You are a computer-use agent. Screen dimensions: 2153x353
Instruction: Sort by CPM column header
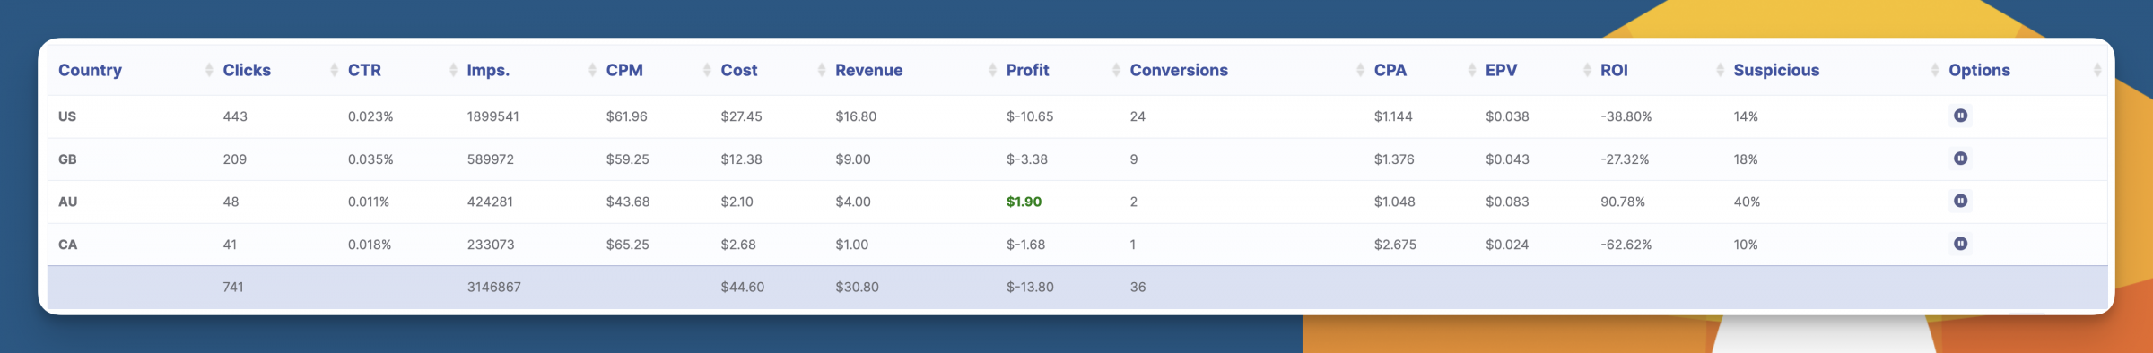point(624,70)
